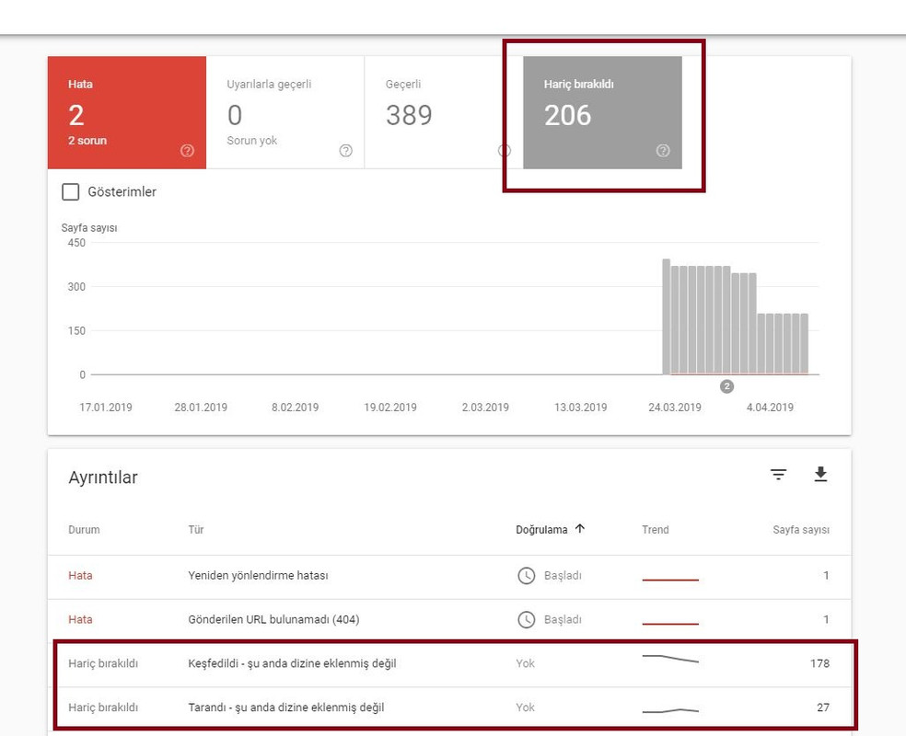Click chart annotation marker labeled 2
Viewport: 906px width, 736px height.
(726, 386)
